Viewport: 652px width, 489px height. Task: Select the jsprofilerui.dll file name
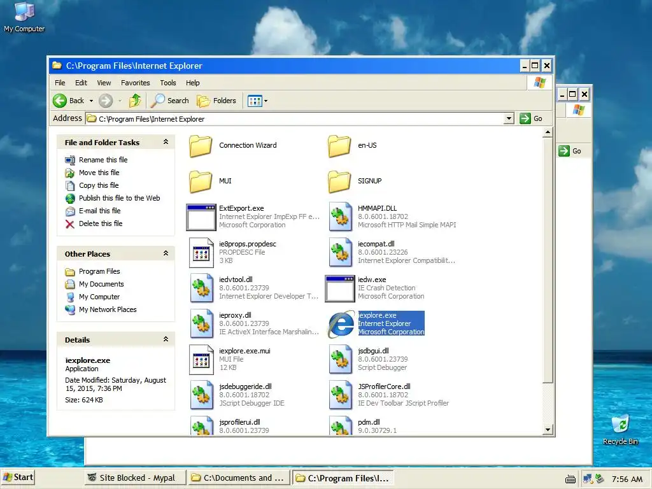239,422
